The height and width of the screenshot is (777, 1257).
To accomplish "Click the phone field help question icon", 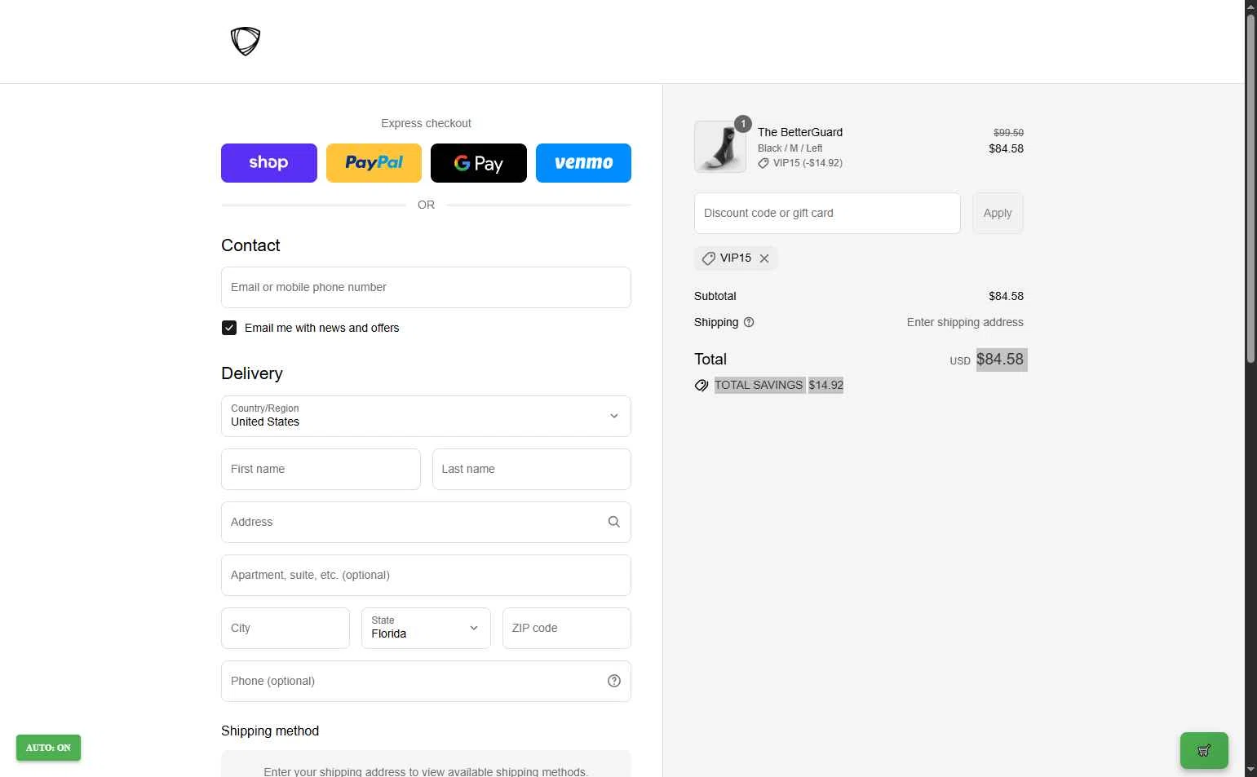I will (x=614, y=681).
